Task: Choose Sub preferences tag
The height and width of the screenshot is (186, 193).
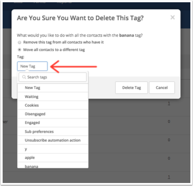Action: click(x=53, y=132)
